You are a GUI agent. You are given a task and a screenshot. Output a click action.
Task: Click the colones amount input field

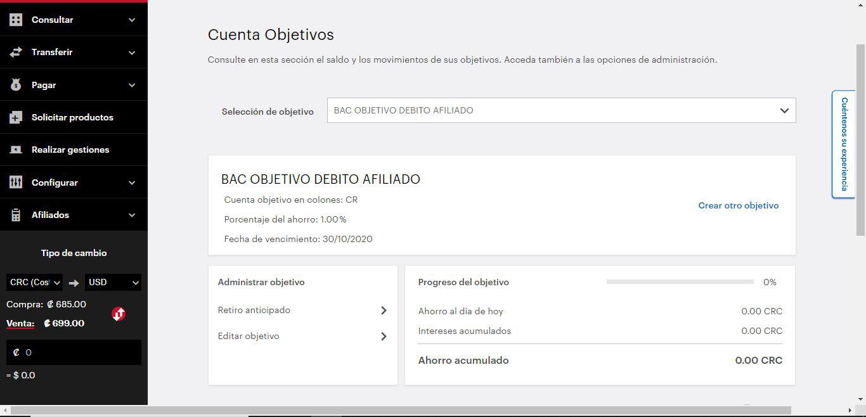[74, 352]
